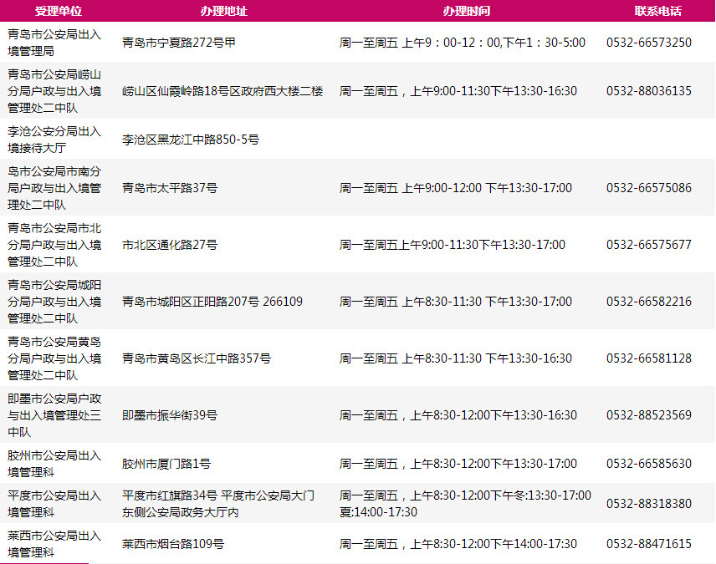The image size is (716, 564).
Task: Select hours 上午9：00-12：00,下午1：30-5:00
Action: [494, 43]
